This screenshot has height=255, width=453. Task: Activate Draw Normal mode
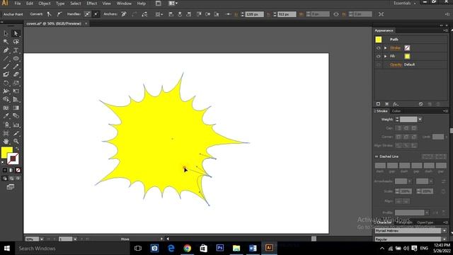click(x=5, y=178)
